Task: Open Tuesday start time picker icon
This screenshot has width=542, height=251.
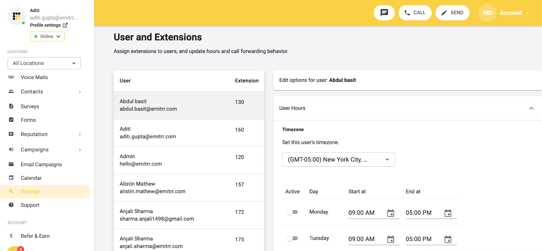Action: click(391, 239)
